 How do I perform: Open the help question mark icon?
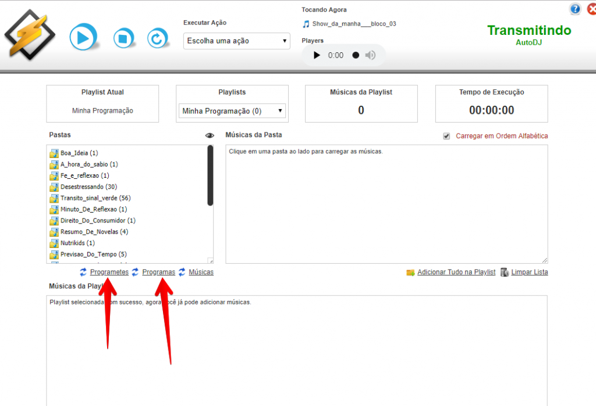pyautogui.click(x=575, y=9)
